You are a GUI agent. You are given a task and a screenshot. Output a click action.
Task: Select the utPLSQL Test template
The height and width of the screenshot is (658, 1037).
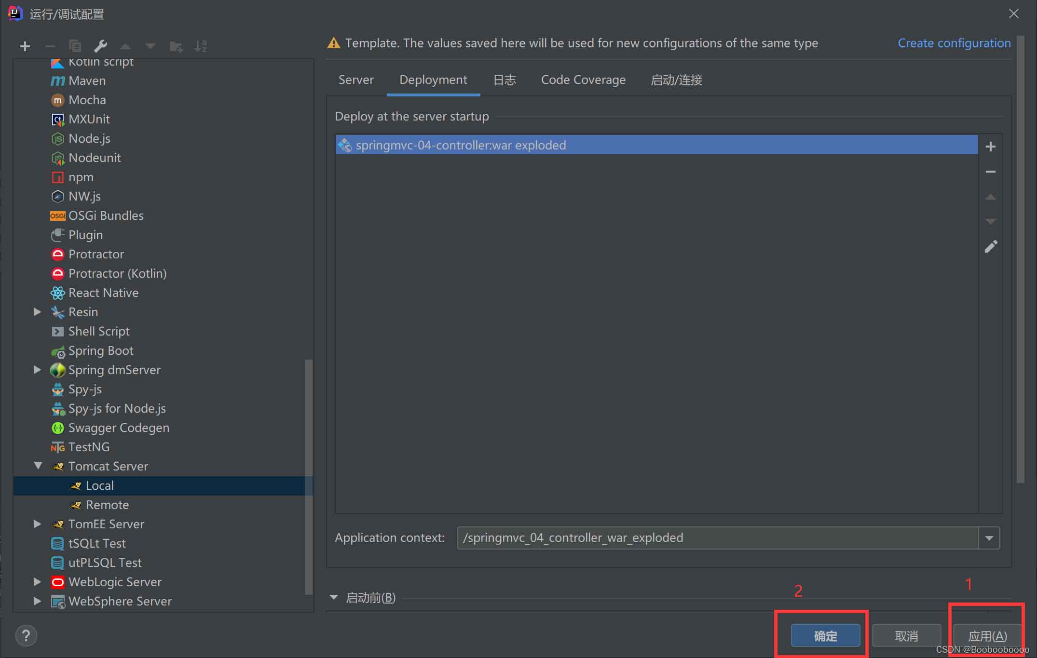105,563
